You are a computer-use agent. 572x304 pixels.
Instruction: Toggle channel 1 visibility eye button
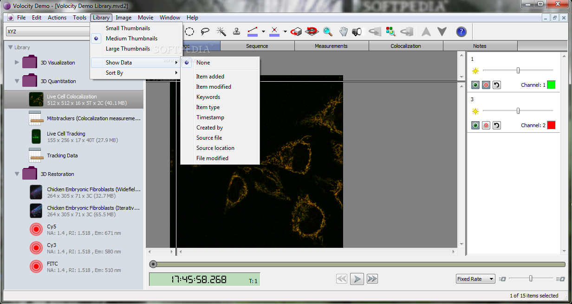pyautogui.click(x=475, y=85)
